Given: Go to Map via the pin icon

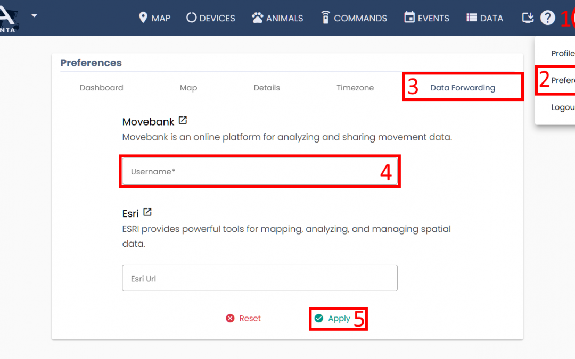Looking at the screenshot, I should click(143, 18).
